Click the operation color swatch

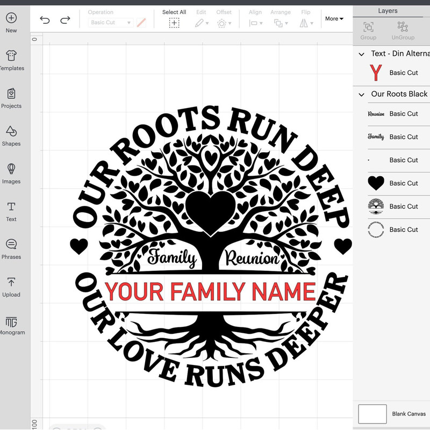coord(141,23)
